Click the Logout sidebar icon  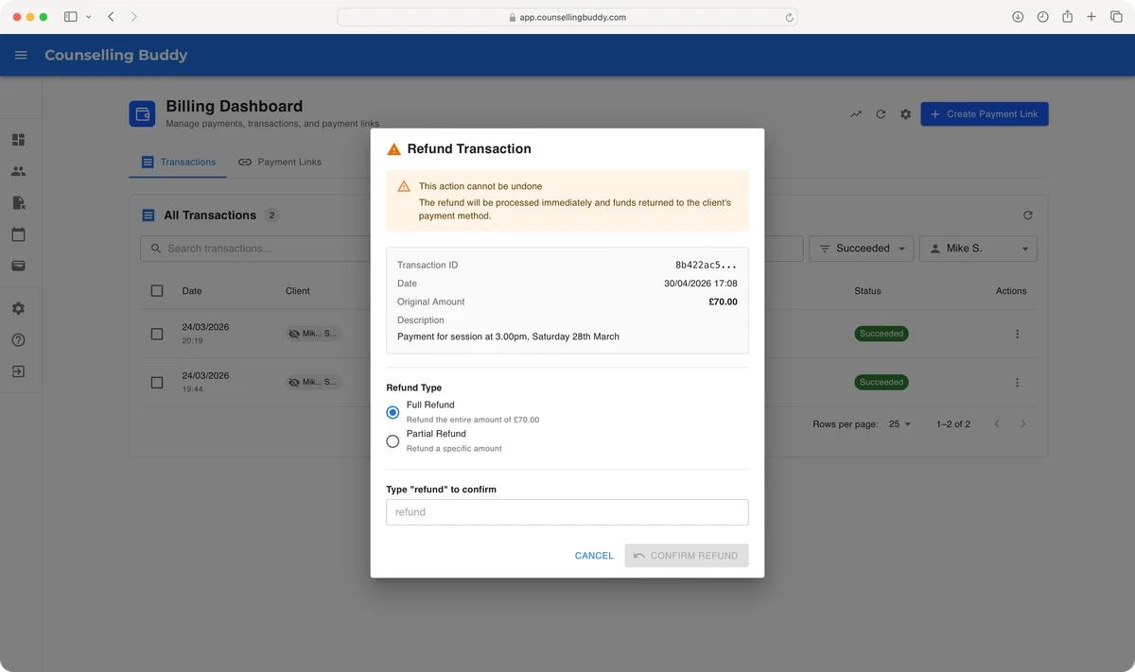pyautogui.click(x=18, y=371)
